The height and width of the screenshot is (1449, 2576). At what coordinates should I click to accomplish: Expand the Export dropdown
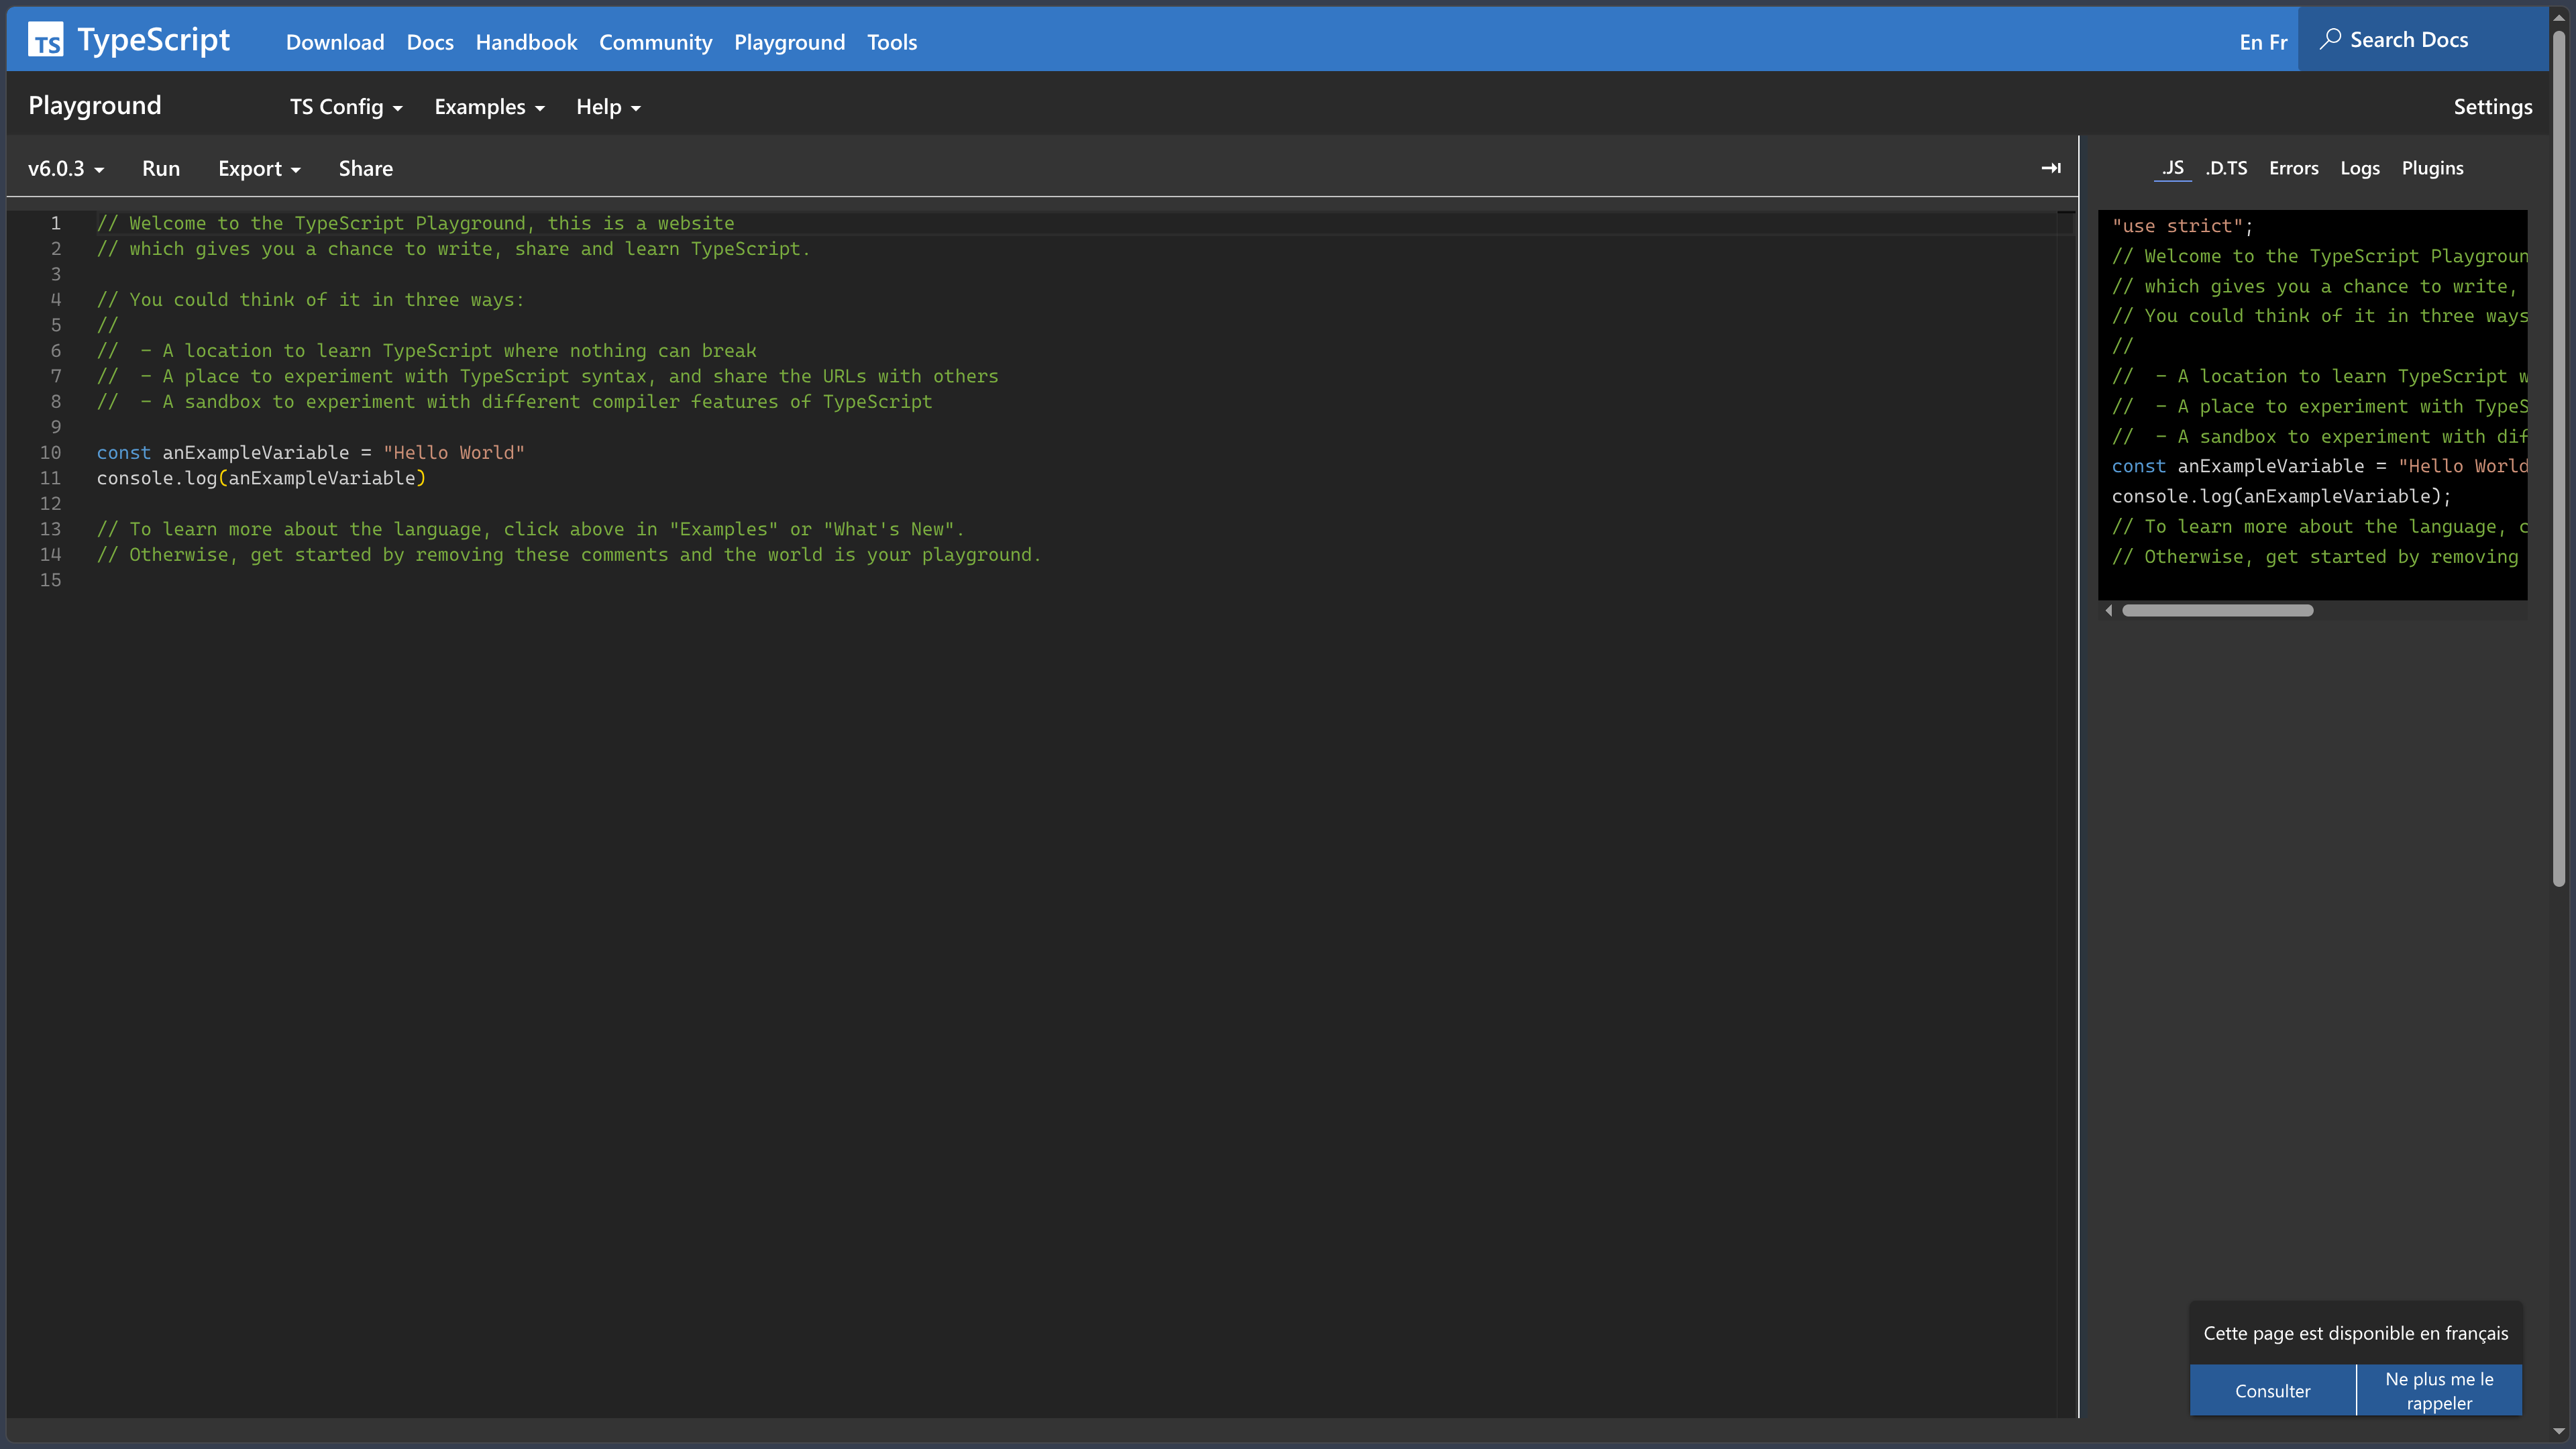point(259,169)
